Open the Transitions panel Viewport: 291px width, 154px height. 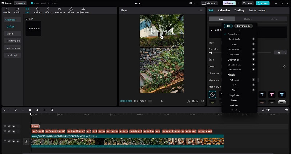tap(60, 10)
